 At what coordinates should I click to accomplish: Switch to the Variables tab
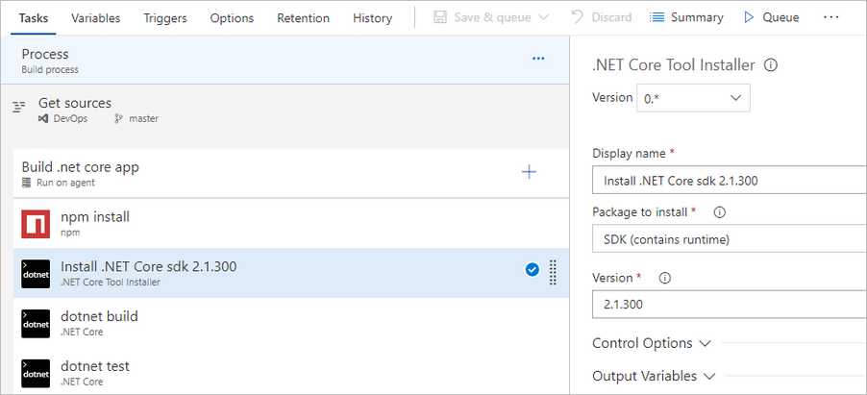(x=96, y=17)
